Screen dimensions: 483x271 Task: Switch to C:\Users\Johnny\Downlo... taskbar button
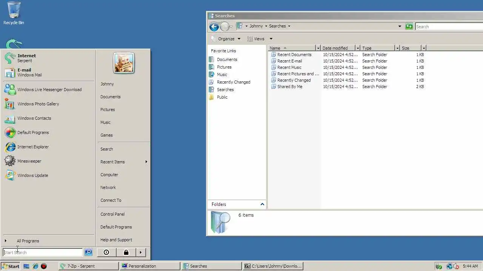[273, 266]
